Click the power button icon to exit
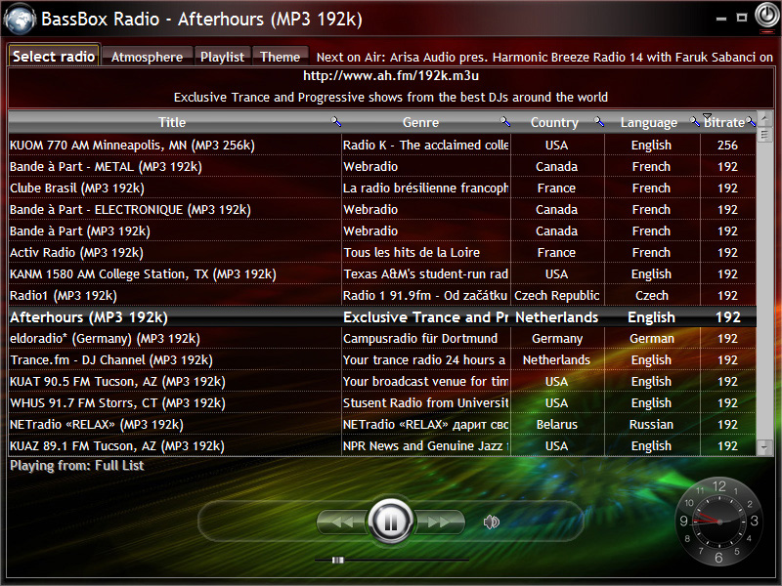 (x=765, y=16)
